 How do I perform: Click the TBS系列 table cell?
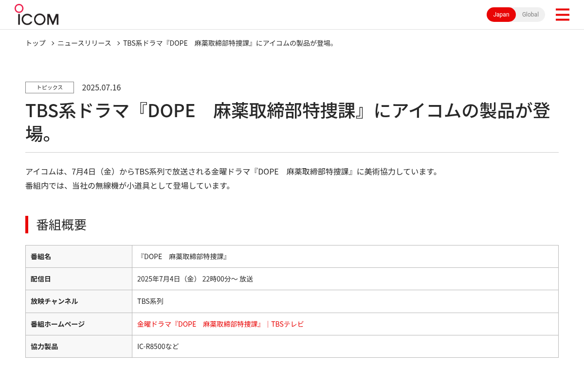(345, 301)
